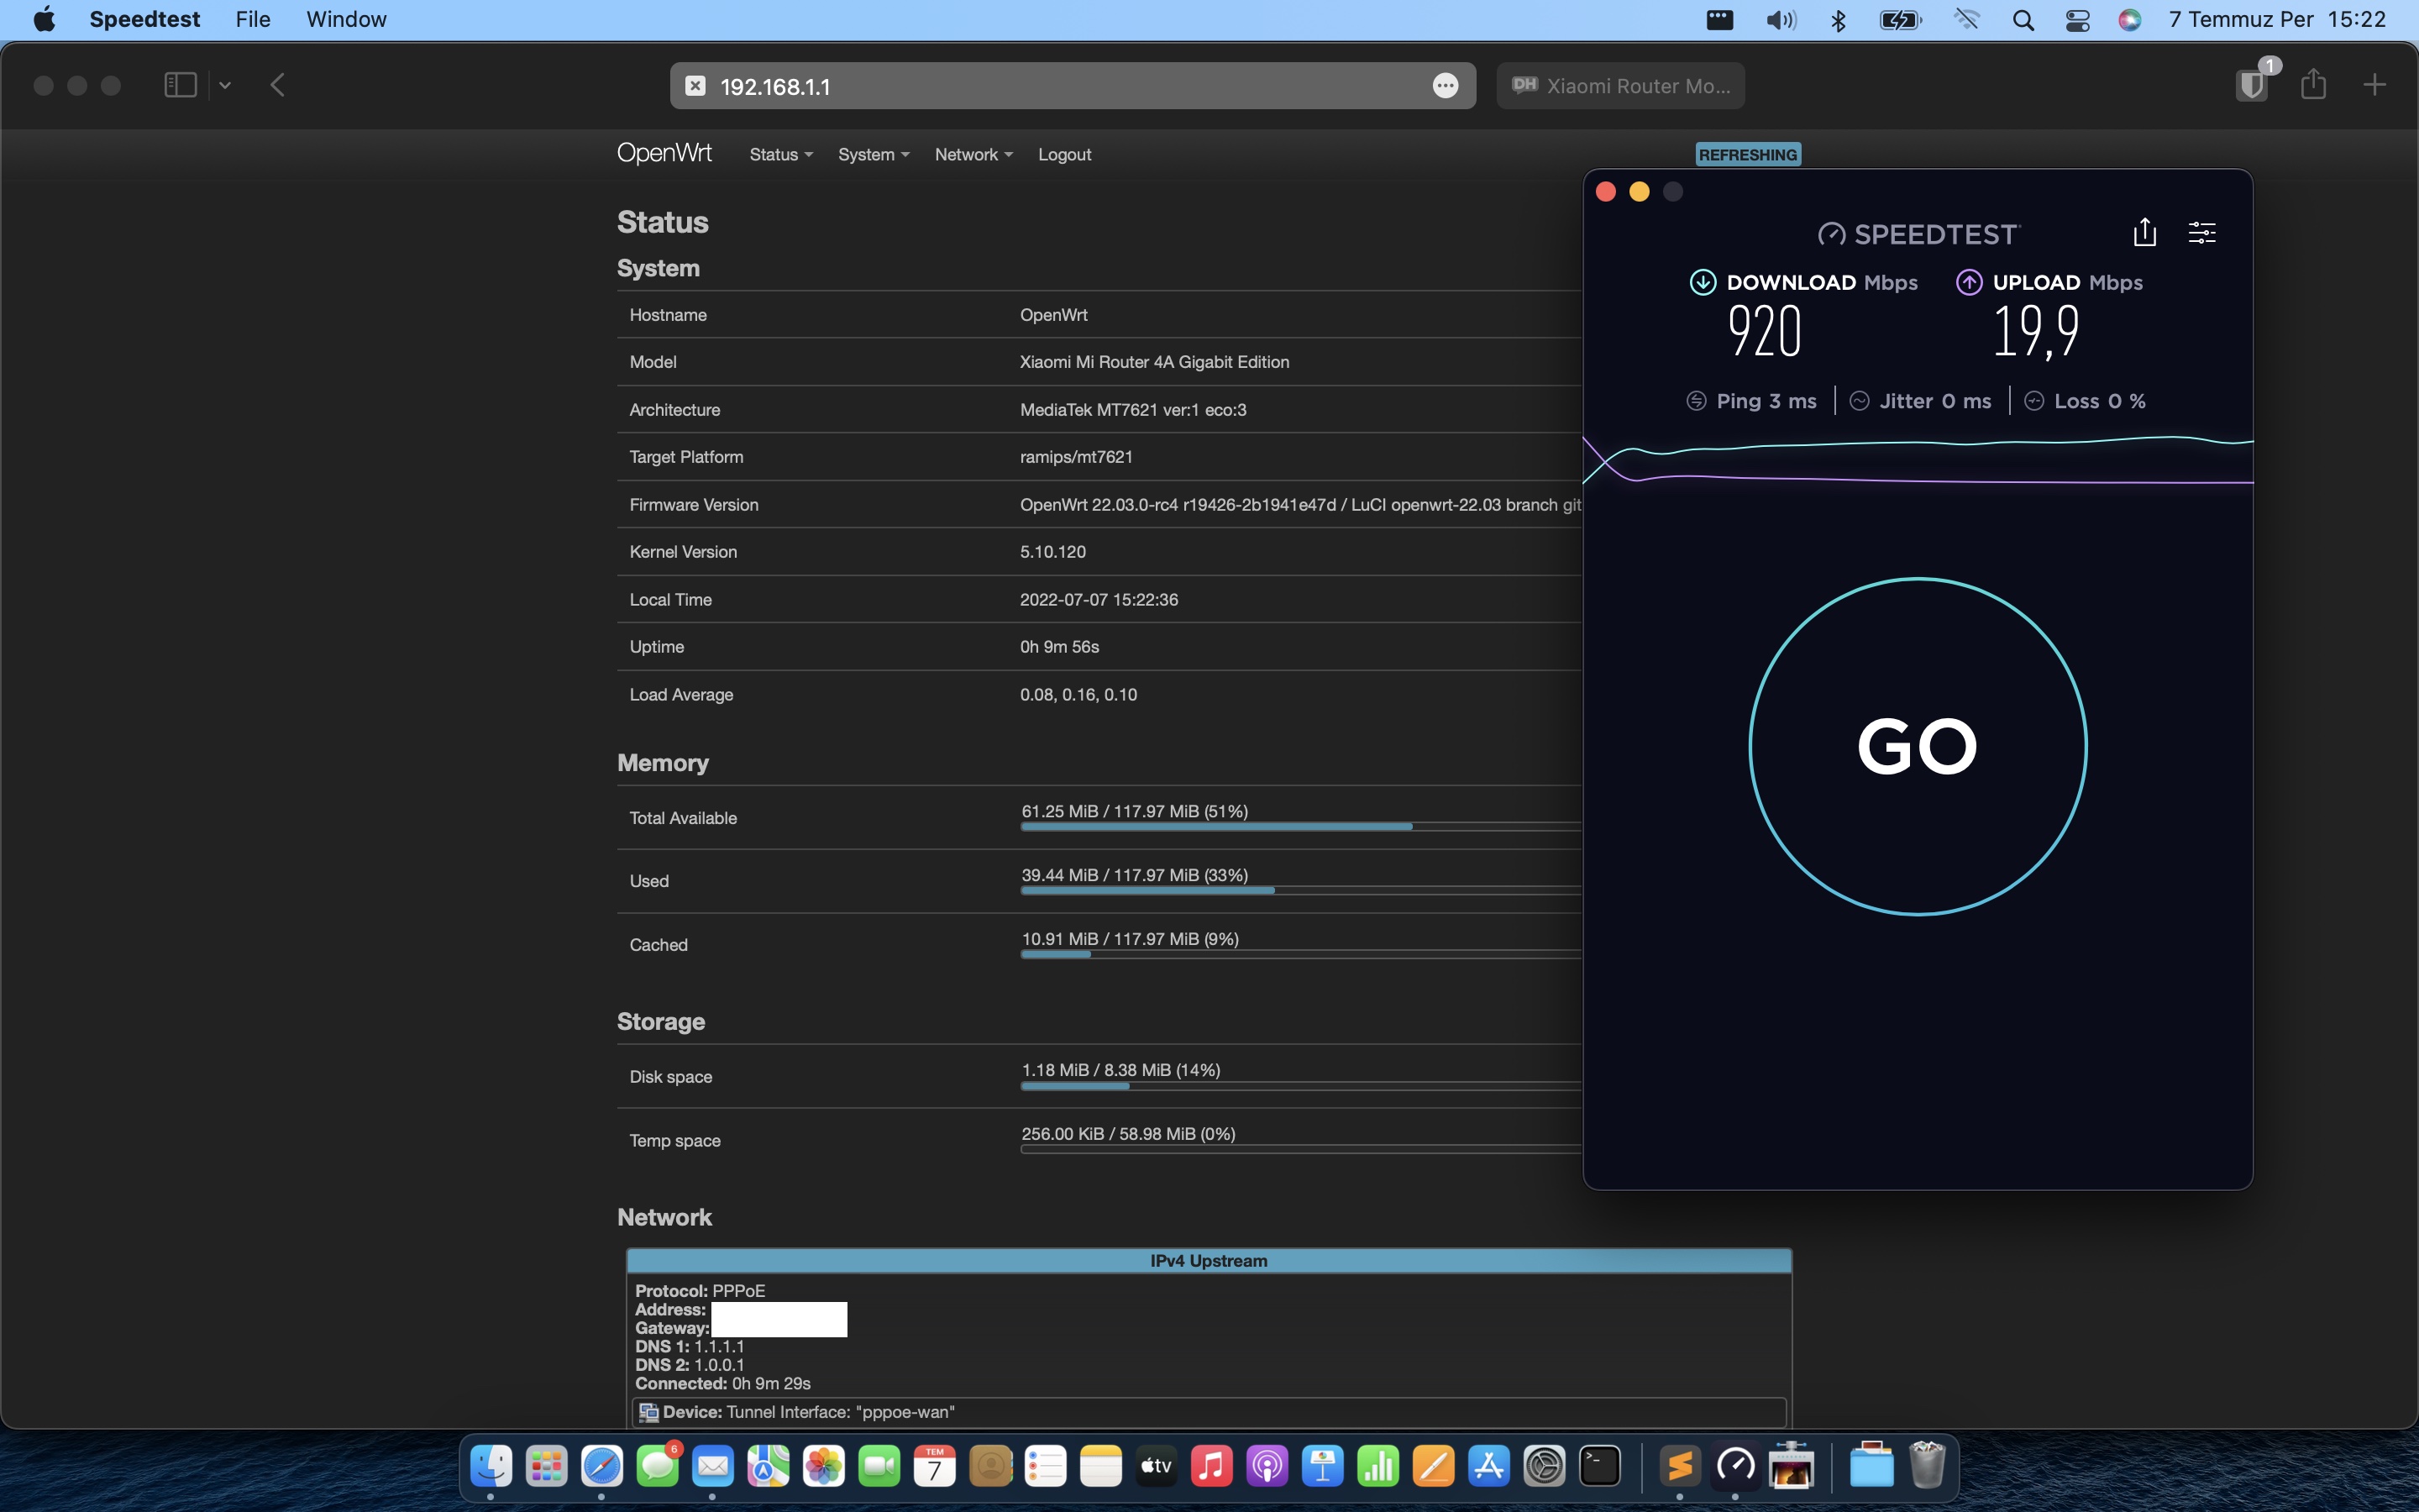Image resolution: width=2419 pixels, height=1512 pixels.
Task: Switch to the Xiaomi Router Mo... tab
Action: [x=1620, y=86]
